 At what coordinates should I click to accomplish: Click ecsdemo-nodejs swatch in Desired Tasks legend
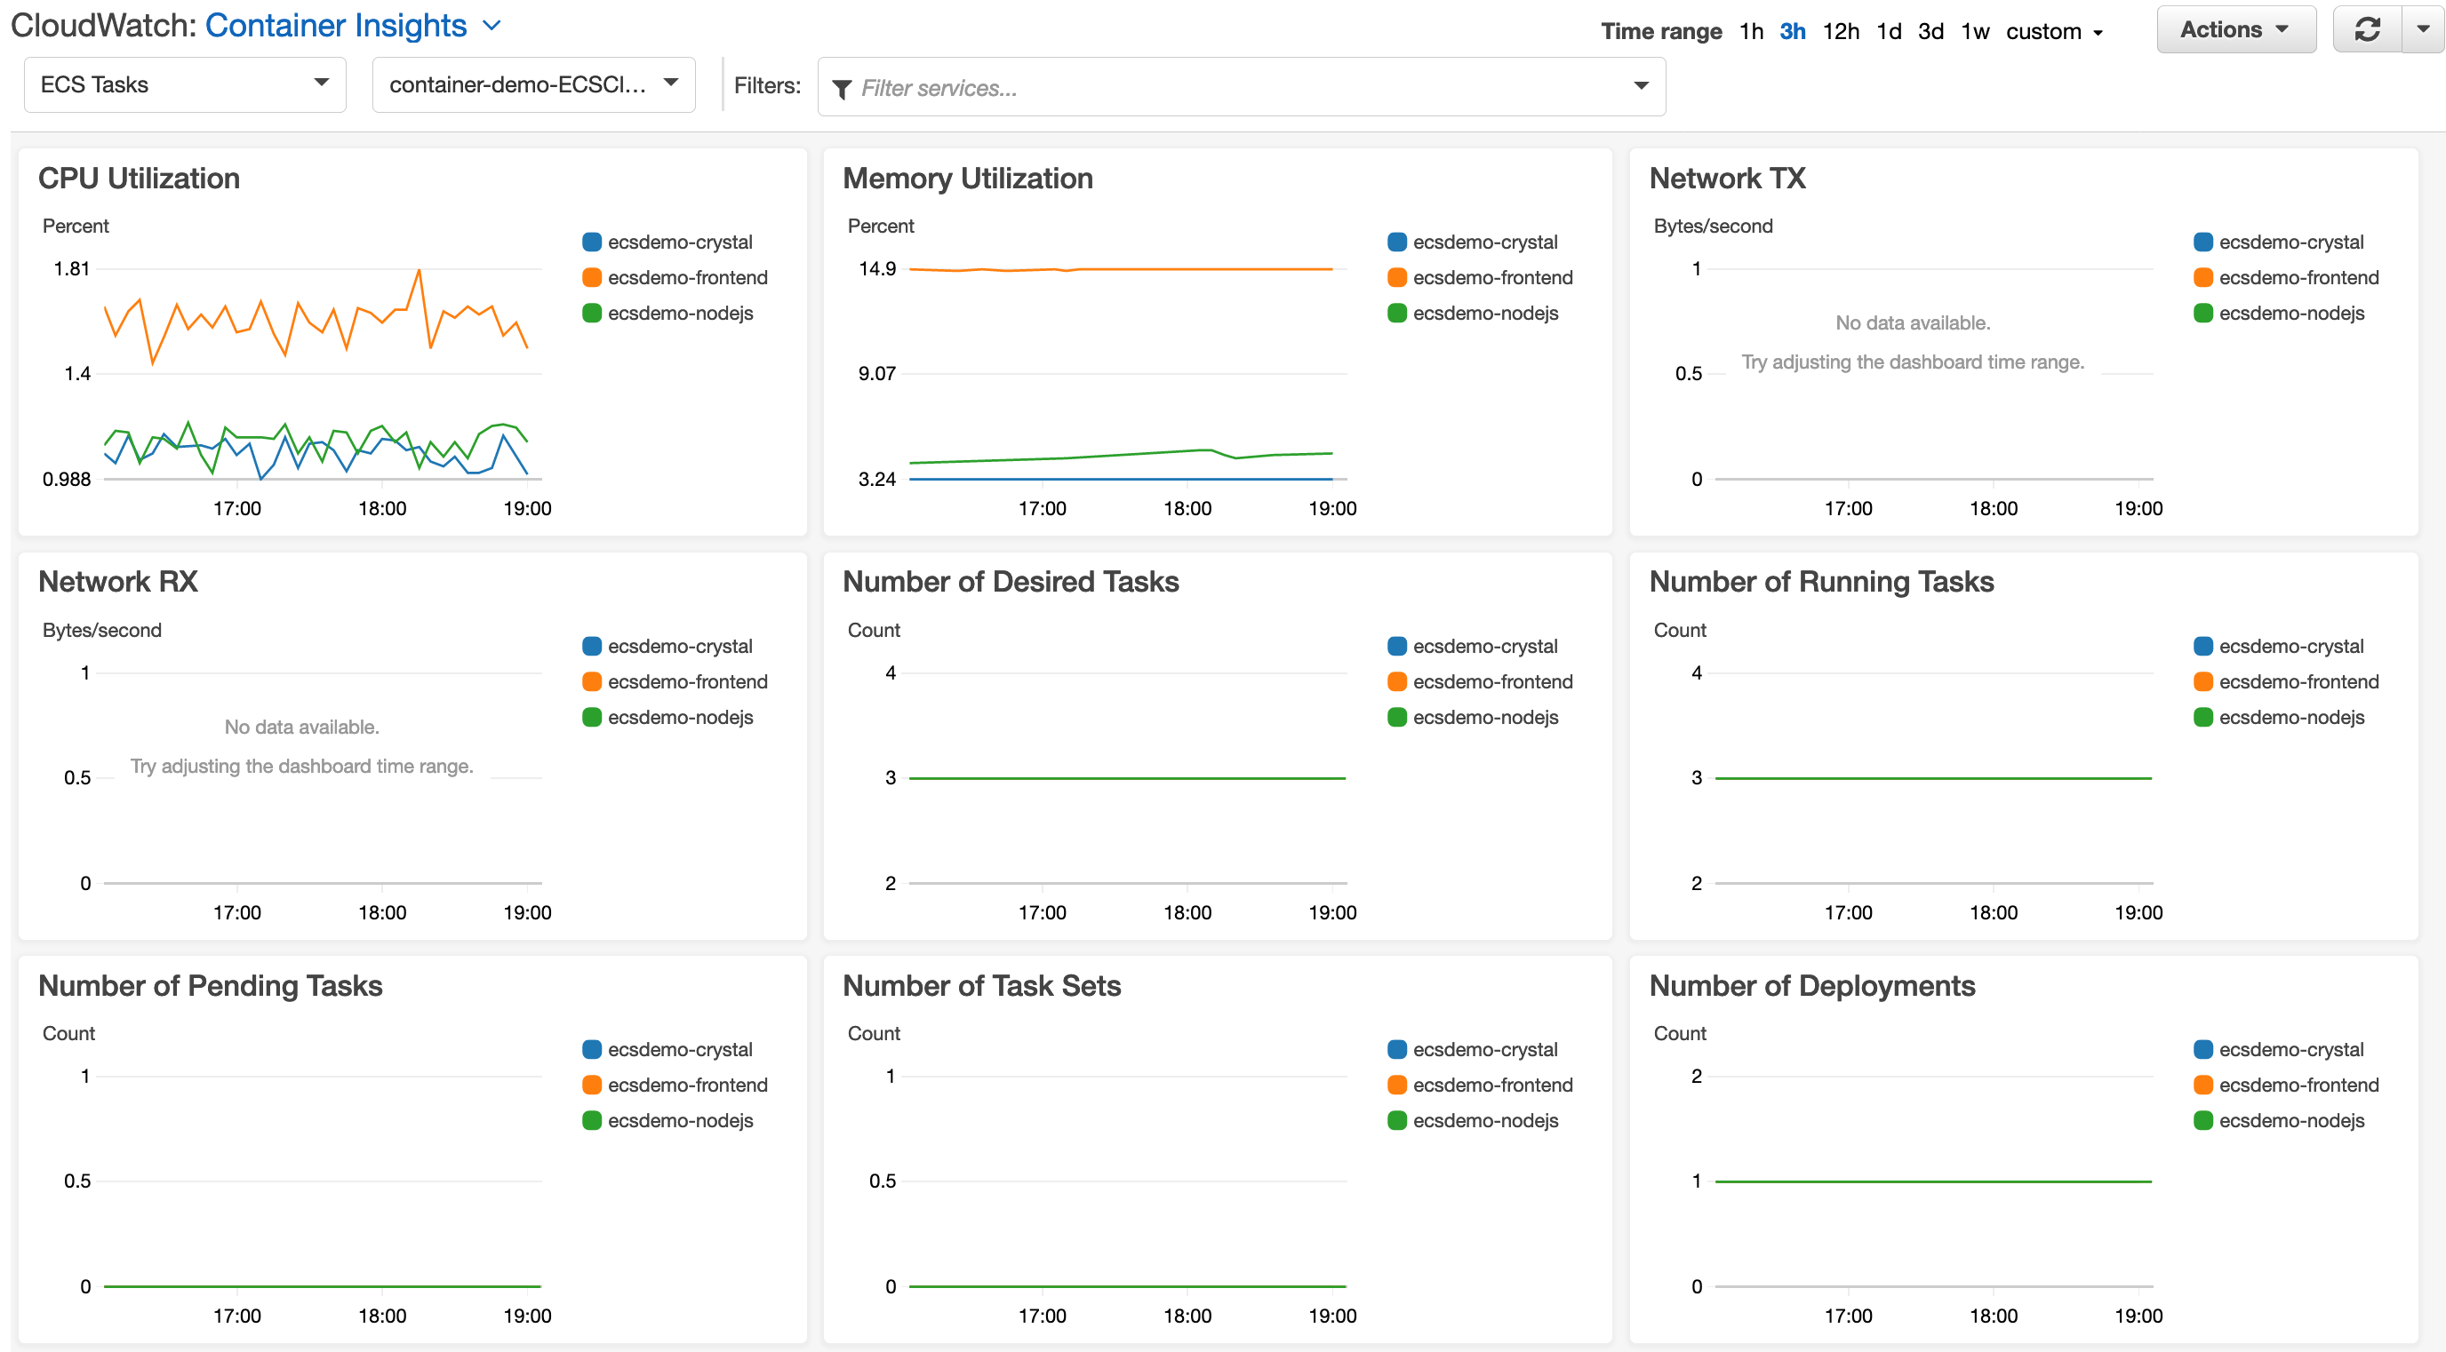(1397, 717)
